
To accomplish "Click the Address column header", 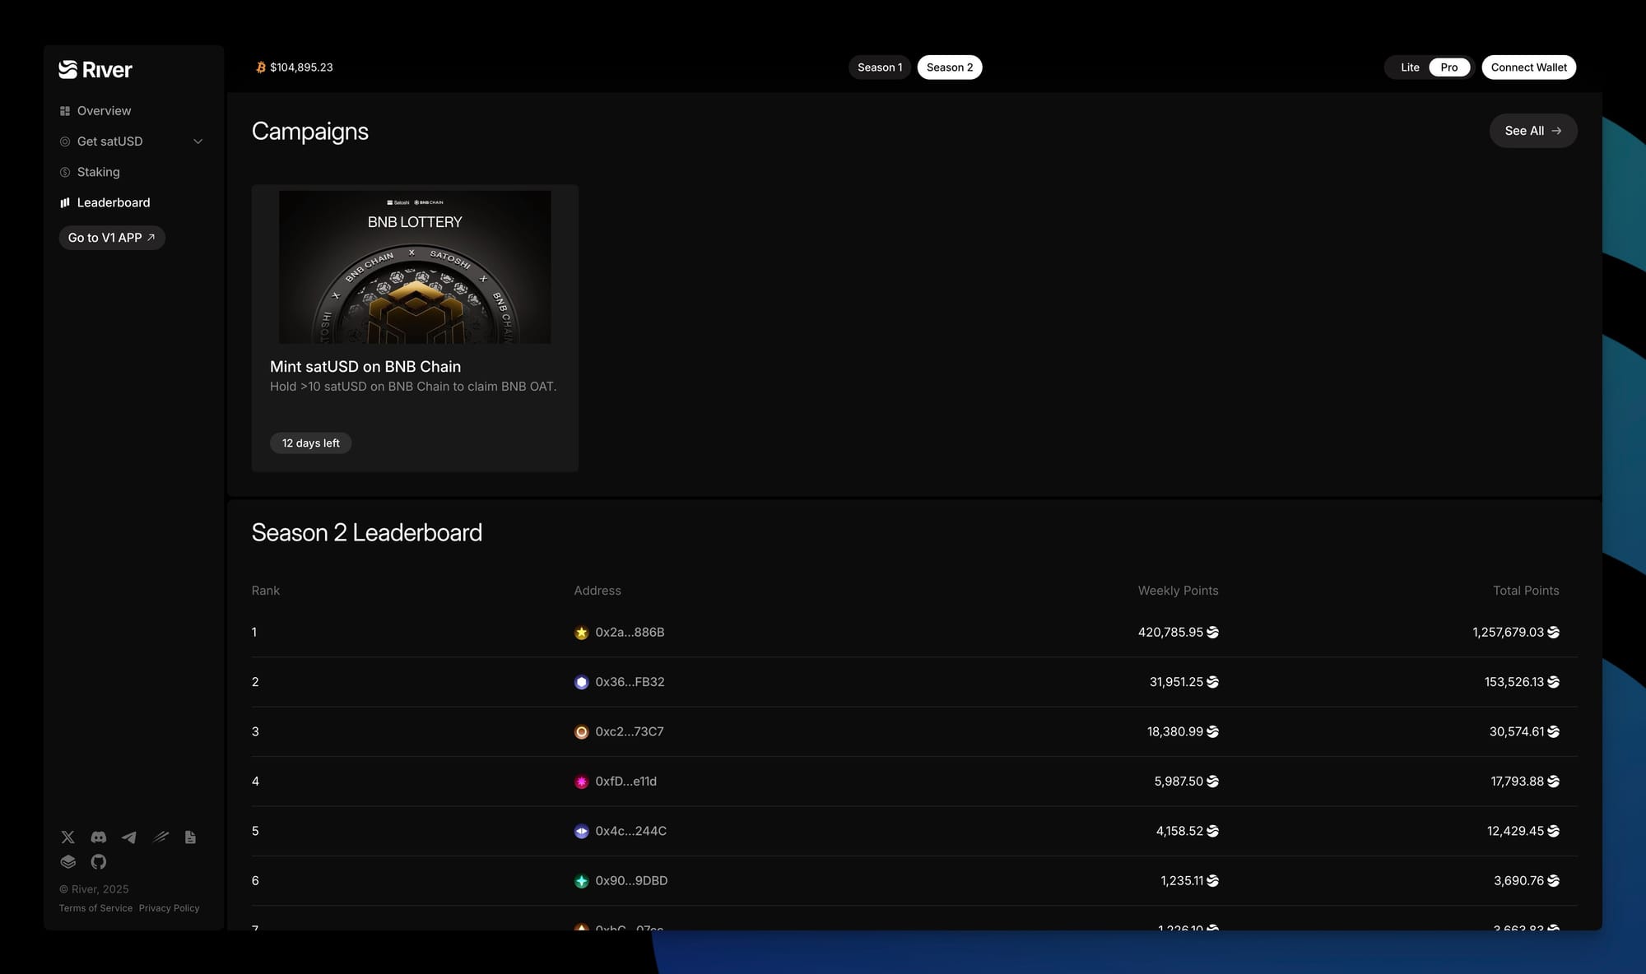I will coord(597,591).
